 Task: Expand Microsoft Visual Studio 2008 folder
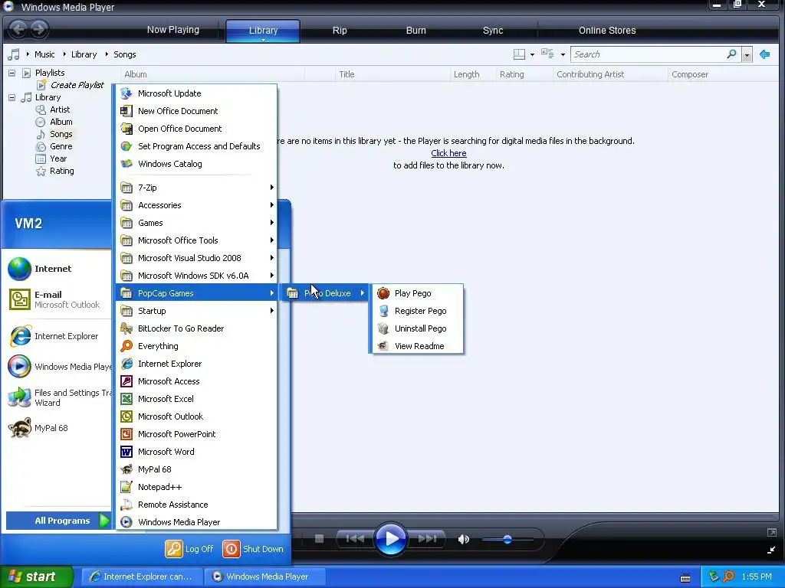point(196,258)
